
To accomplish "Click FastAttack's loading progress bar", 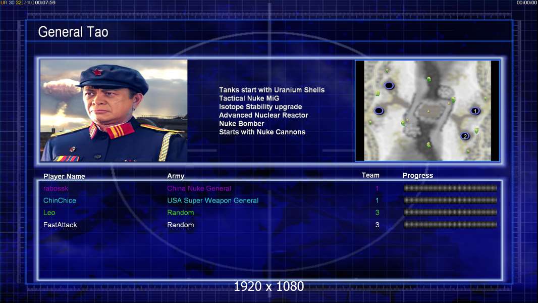I will (x=450, y=225).
